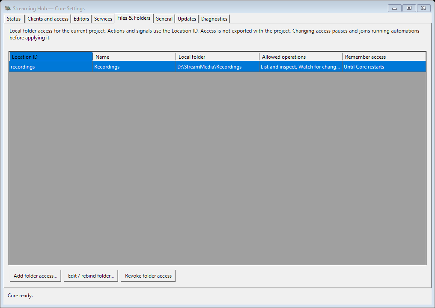Click the 'Until Core restarts' cell

point(384,67)
